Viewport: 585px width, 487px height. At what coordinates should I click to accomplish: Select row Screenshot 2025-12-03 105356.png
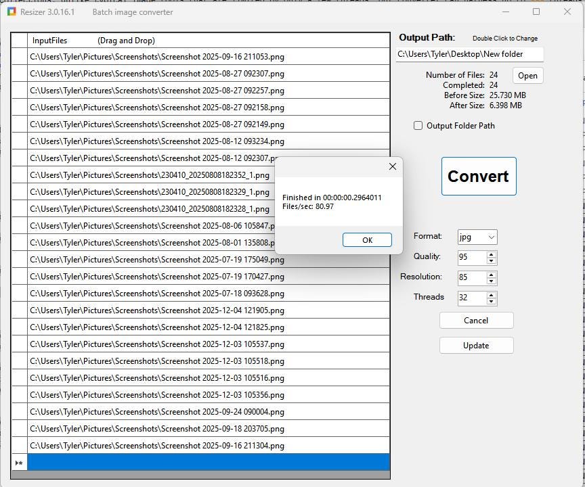(x=209, y=394)
